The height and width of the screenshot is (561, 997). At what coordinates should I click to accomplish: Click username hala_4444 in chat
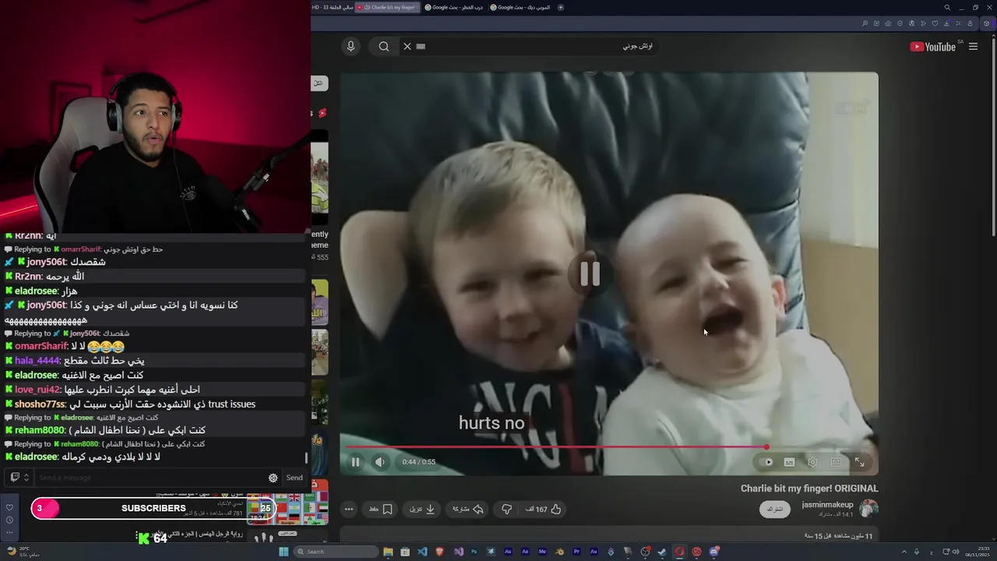point(37,361)
